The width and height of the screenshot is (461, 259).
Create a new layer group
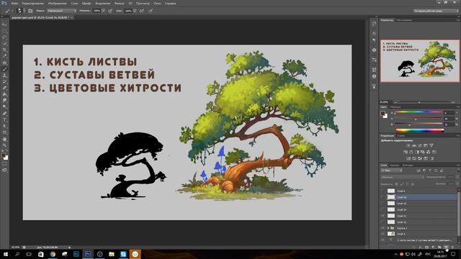pyautogui.click(x=439, y=247)
